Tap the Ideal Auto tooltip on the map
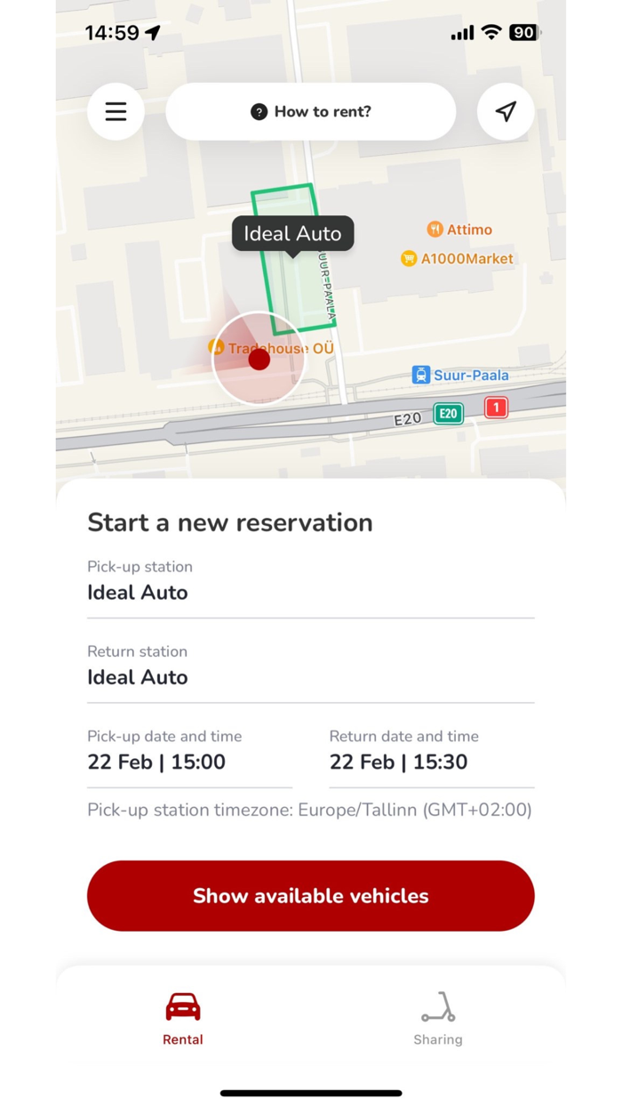 (292, 233)
